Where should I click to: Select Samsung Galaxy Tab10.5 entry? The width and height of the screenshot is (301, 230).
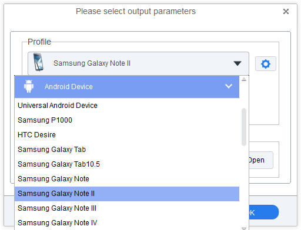pyautogui.click(x=127, y=164)
